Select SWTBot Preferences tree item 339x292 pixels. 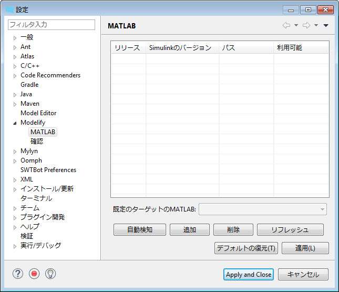(x=48, y=170)
